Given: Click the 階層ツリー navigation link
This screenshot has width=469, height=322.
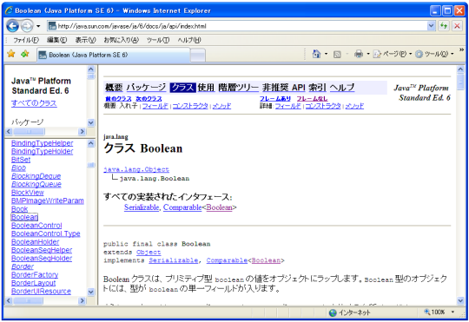Looking at the screenshot, I should point(238,88).
